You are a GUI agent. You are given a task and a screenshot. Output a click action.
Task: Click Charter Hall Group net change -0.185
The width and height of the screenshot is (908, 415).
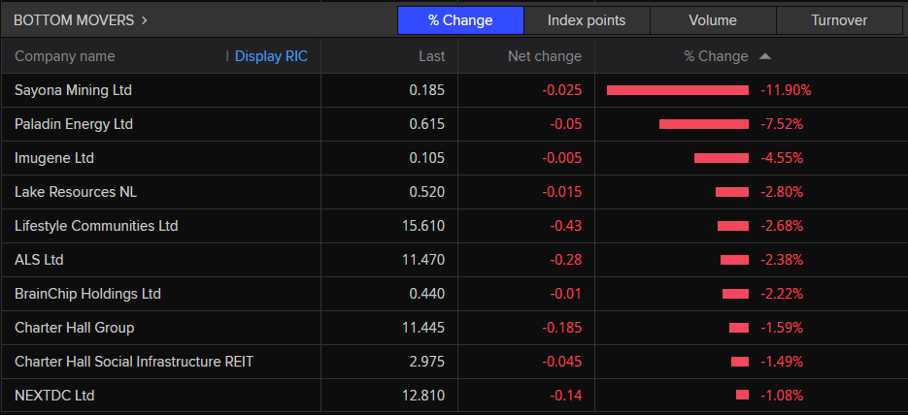pos(561,328)
